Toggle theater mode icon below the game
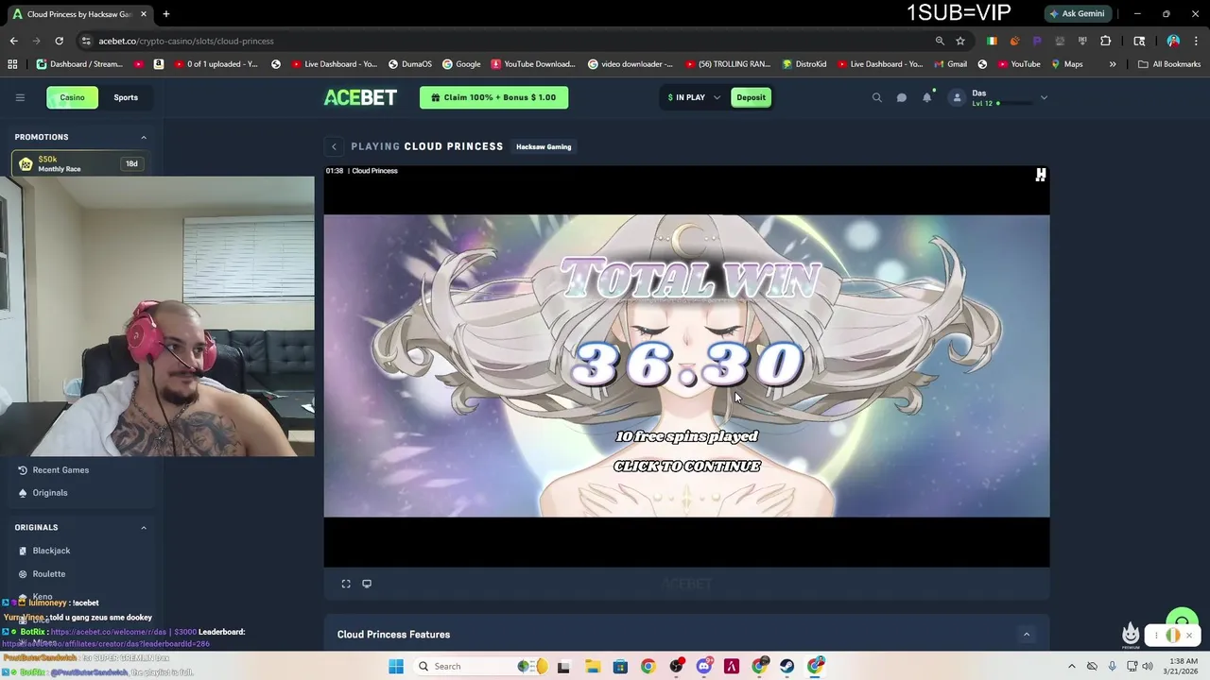This screenshot has height=680, width=1210. (x=367, y=584)
